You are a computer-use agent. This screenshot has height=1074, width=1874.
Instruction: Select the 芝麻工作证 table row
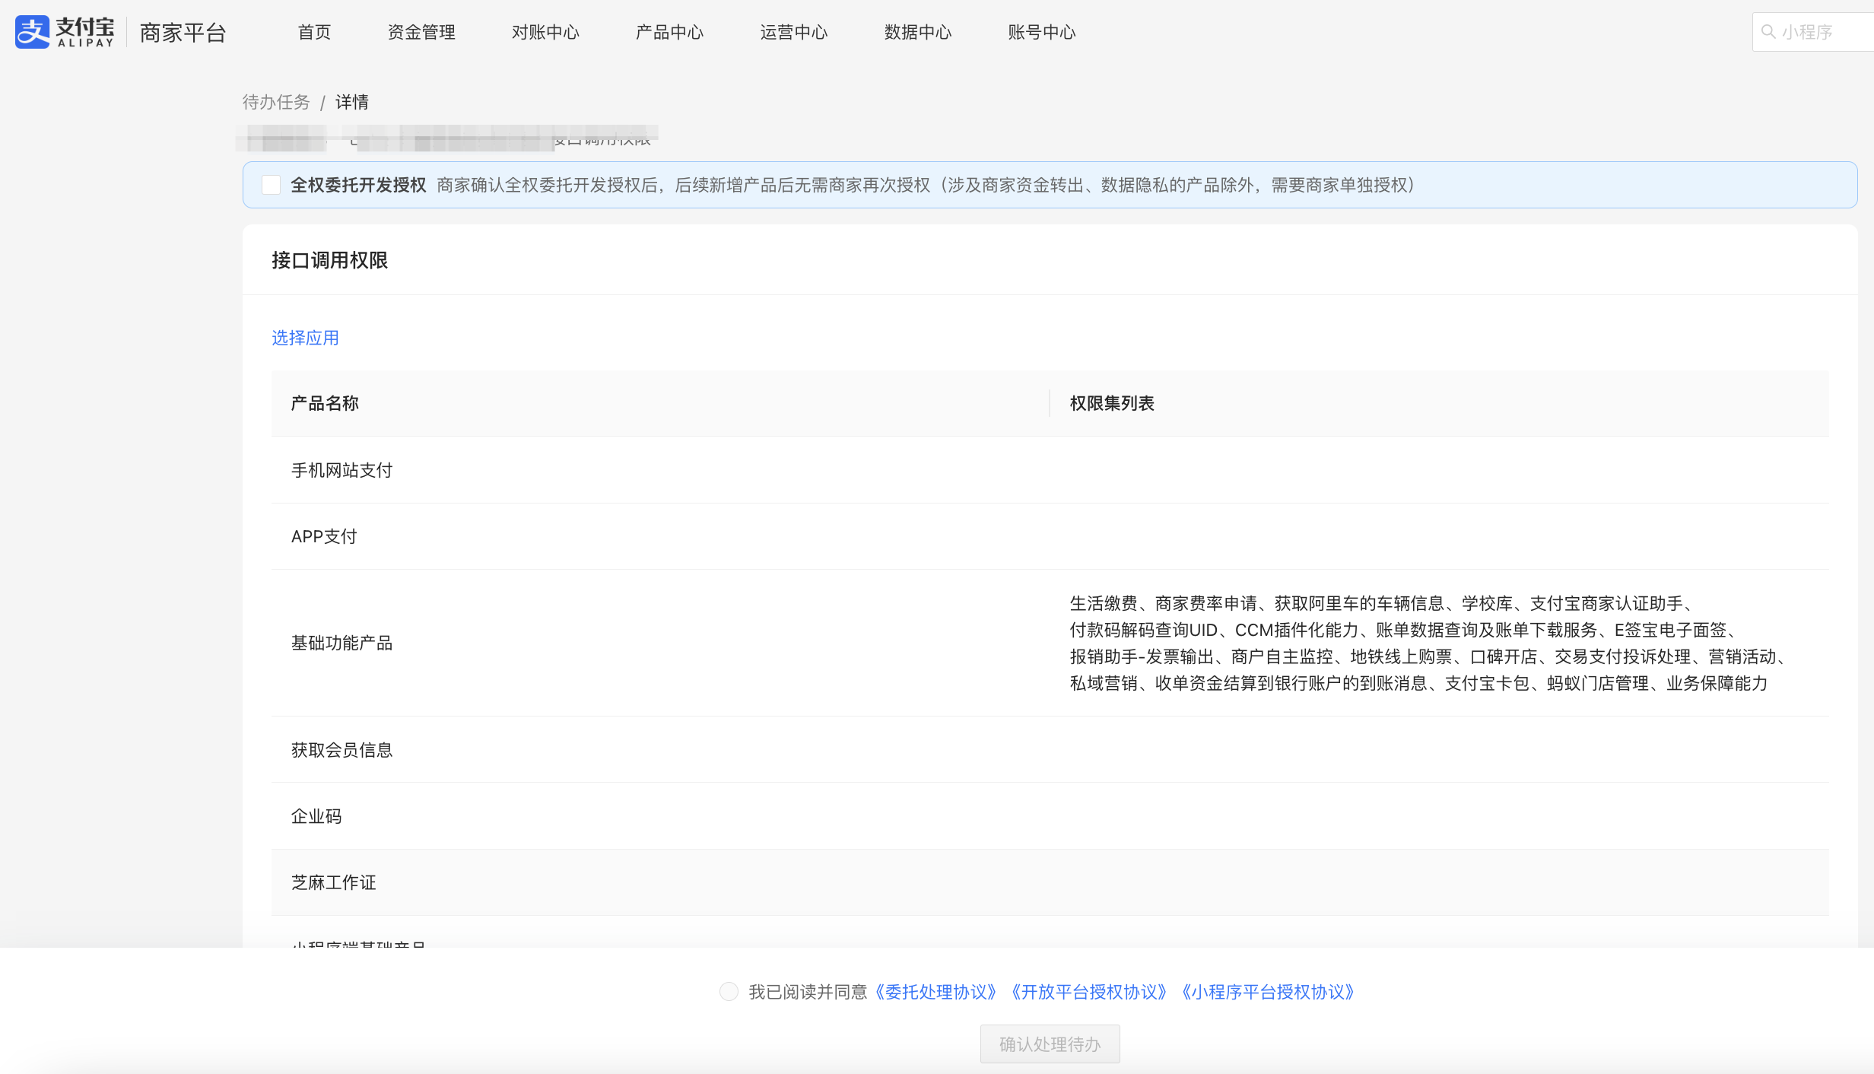[x=1050, y=882]
